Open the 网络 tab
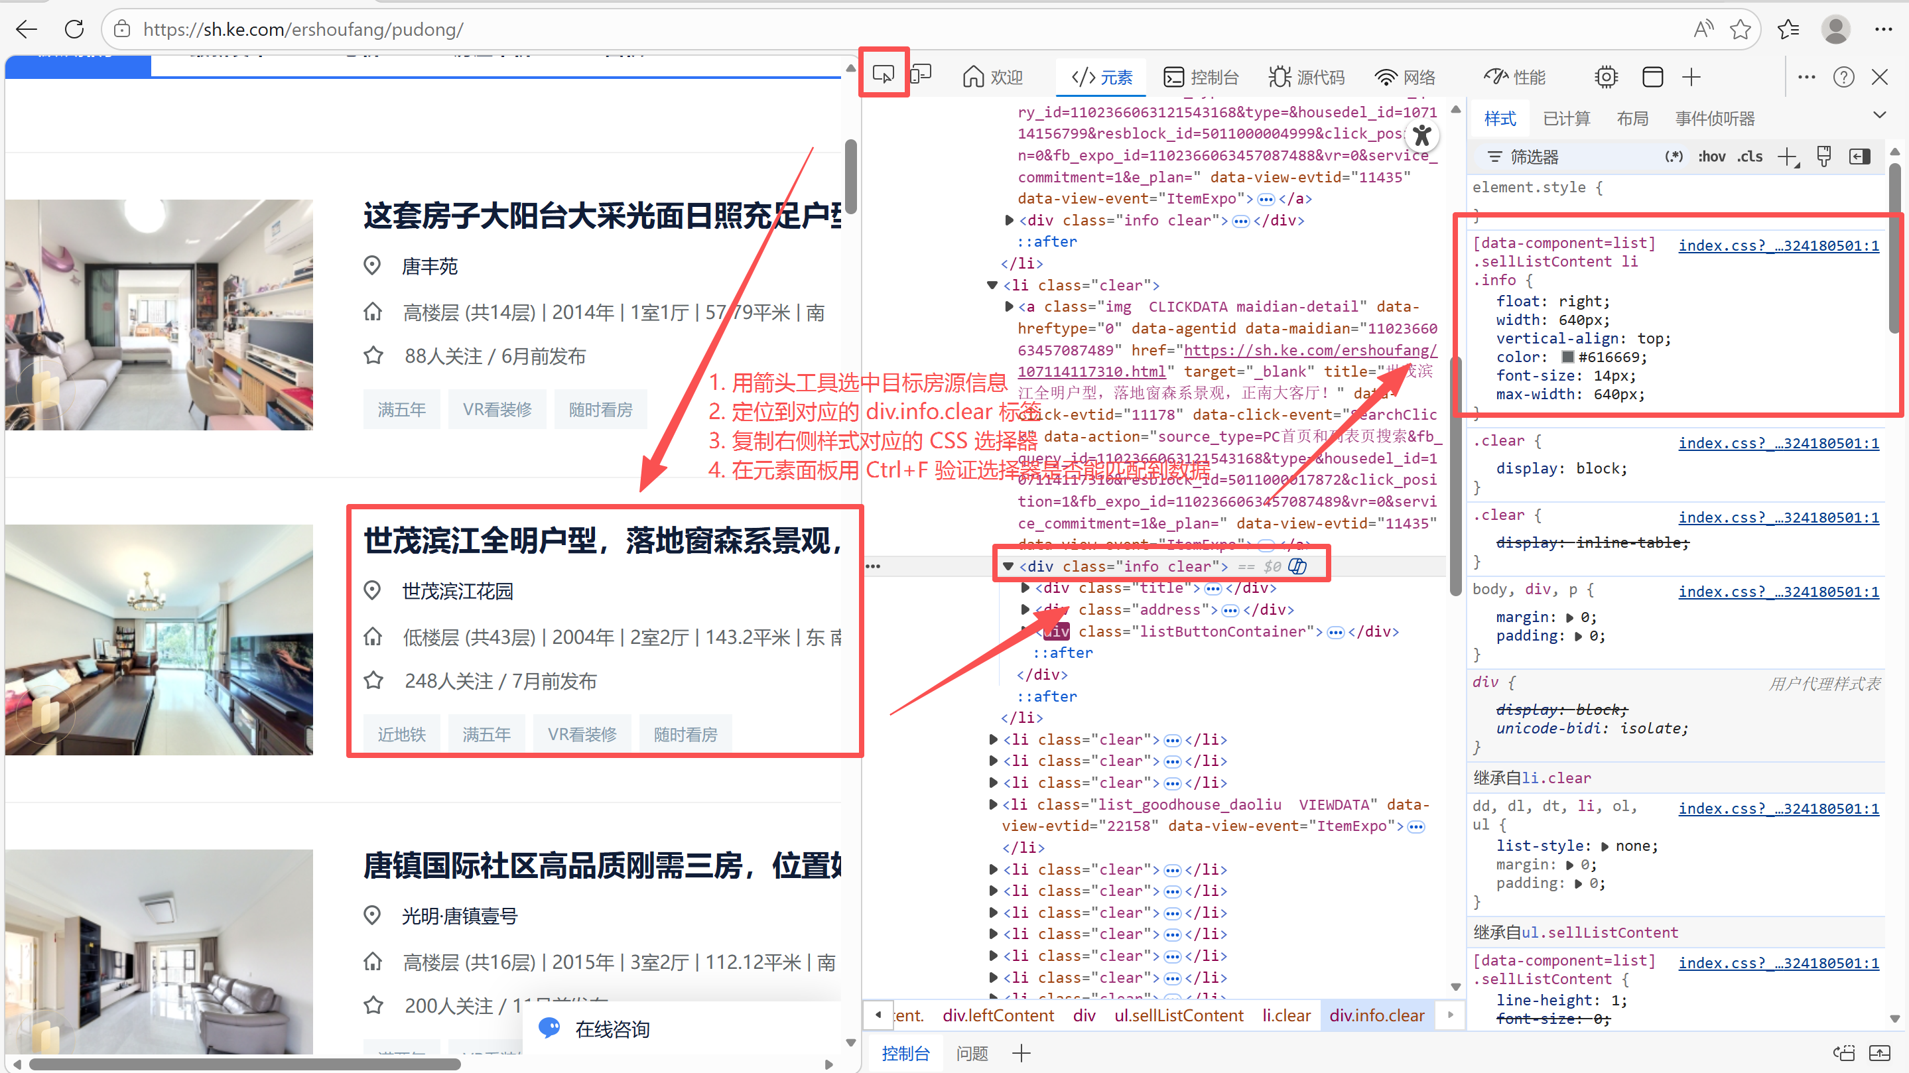The image size is (1909, 1073). (1404, 77)
